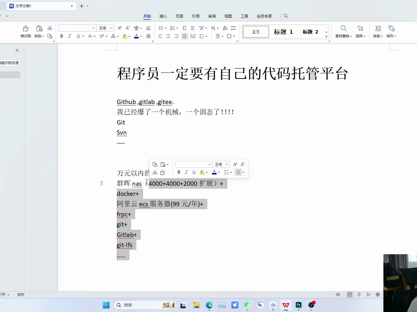Increase font size with ribbon A+ icon
Screen dimensions: 417x312
coord(120,28)
